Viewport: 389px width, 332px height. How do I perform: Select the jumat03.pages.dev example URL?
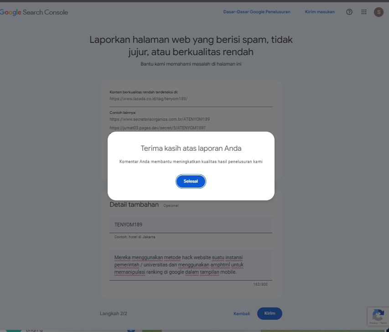coord(157,128)
